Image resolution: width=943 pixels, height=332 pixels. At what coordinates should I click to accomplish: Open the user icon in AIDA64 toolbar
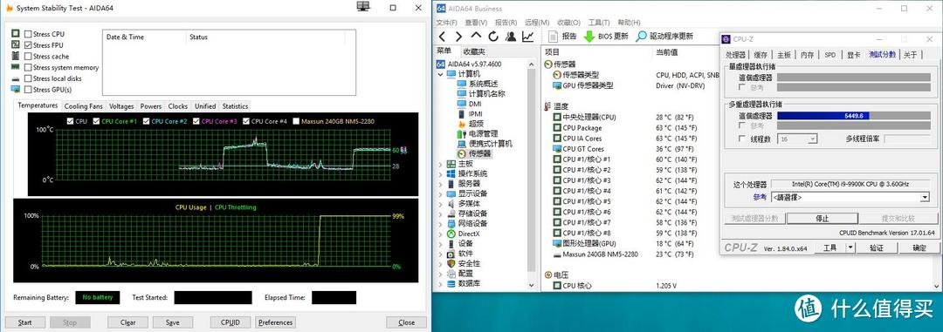coord(511,37)
